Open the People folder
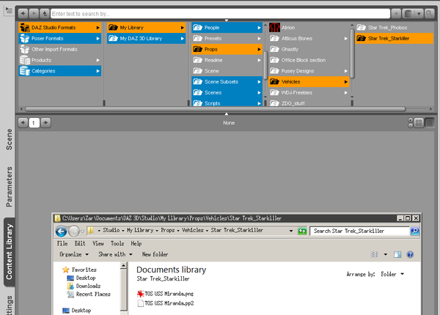The image size is (440, 315). point(227,27)
